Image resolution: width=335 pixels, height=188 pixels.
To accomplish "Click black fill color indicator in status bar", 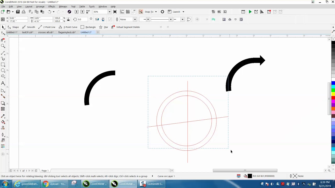I will (250, 176).
